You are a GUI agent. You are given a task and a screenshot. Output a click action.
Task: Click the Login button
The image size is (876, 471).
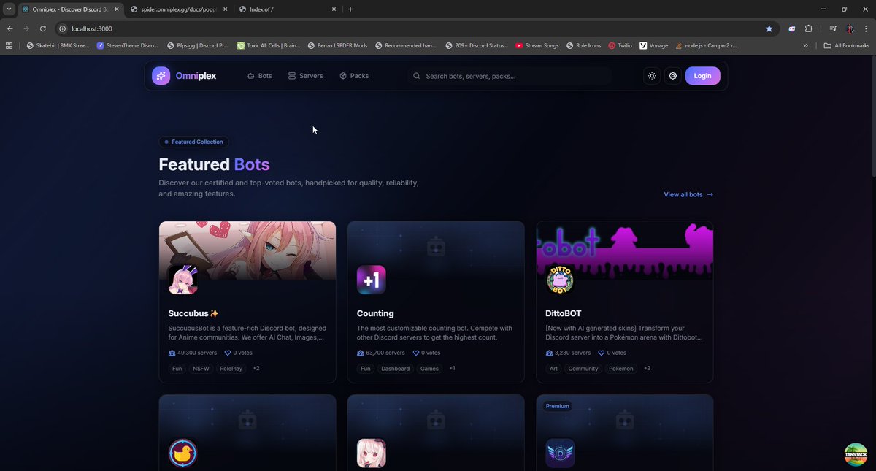point(702,76)
